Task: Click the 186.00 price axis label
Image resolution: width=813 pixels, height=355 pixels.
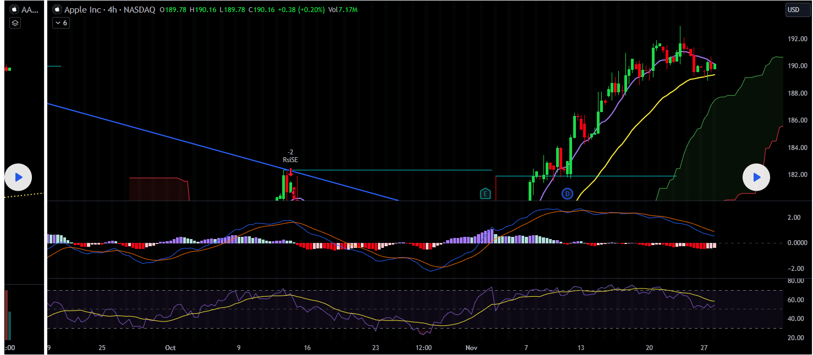Action: tap(796, 120)
